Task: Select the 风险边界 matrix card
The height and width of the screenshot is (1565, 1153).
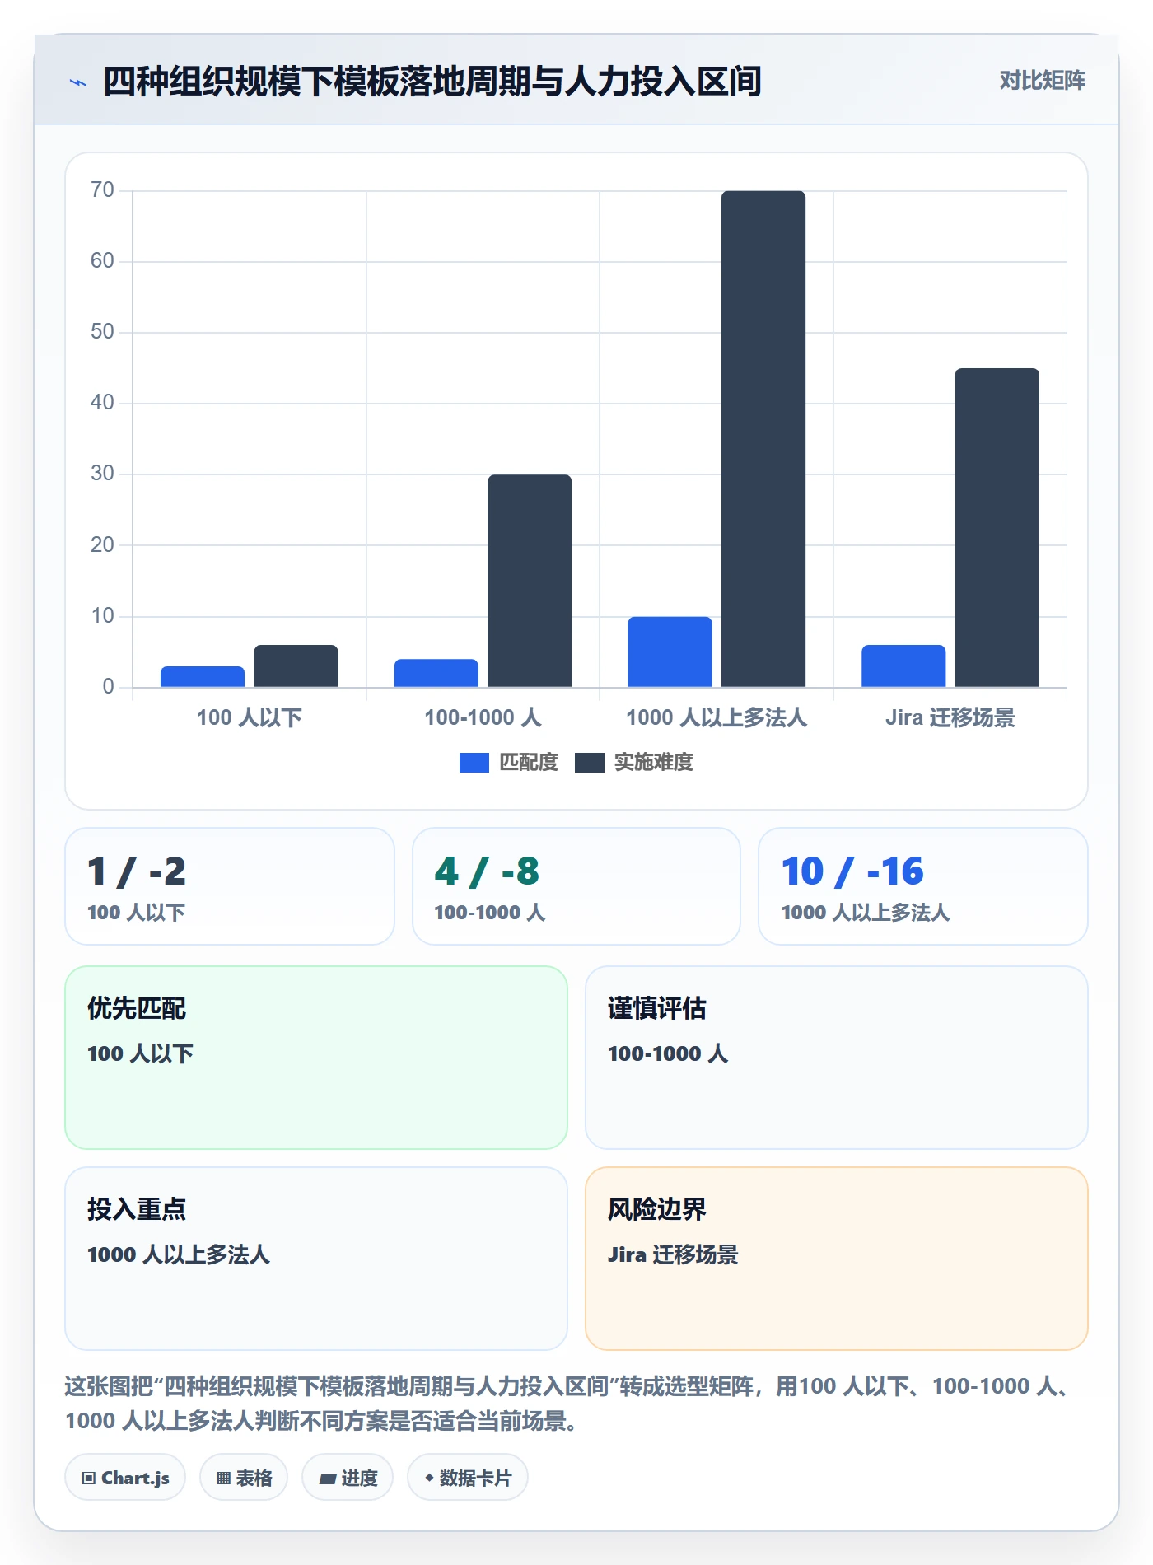Action: [837, 1259]
